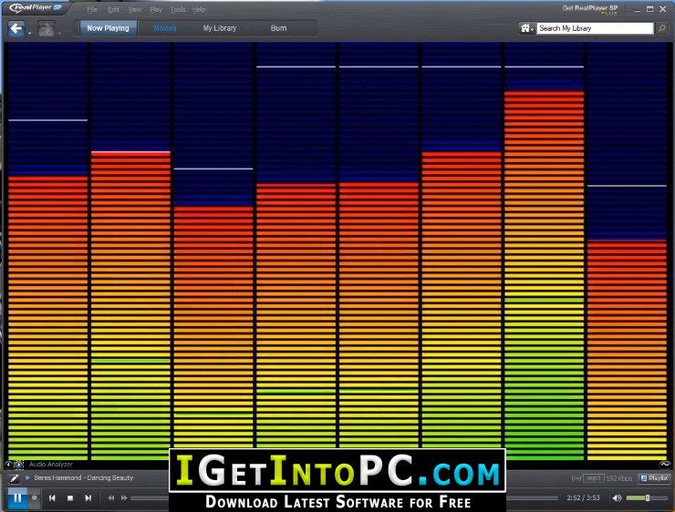Go back using the blue arrow button

16,28
